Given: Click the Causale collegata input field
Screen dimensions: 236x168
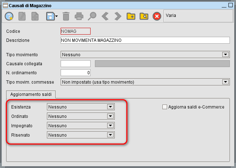Looking at the screenshot, I should point(75,64).
